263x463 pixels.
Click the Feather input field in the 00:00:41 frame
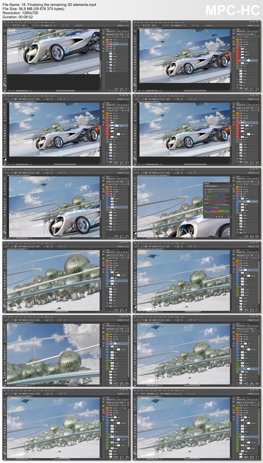[x=29, y=25]
